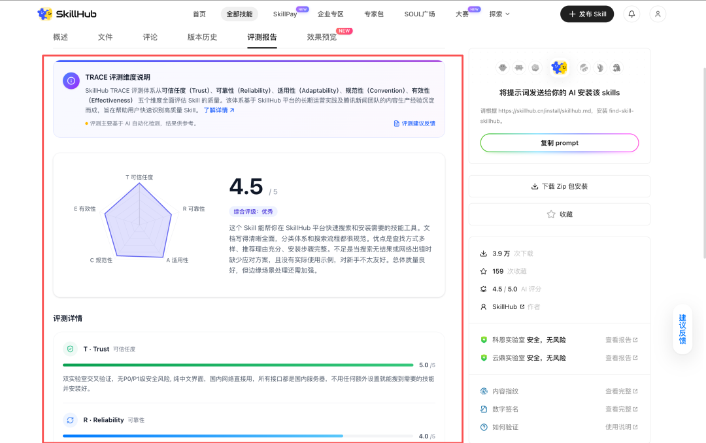
Task: Select the long-haired character agent icon
Action: 616,67
